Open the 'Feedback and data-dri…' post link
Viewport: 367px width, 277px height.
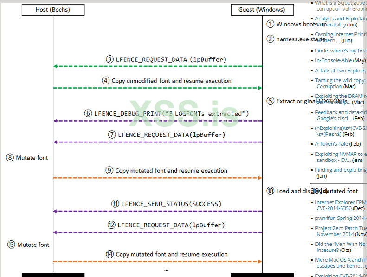point(341,115)
